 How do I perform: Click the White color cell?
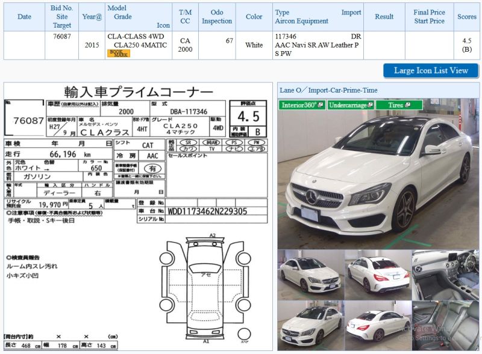pyautogui.click(x=254, y=45)
